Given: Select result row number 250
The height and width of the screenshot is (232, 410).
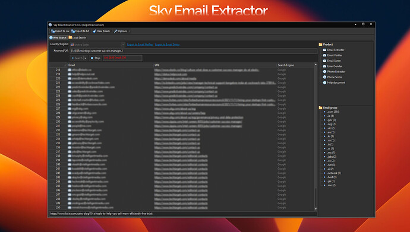Looking at the screenshot, I should (181, 208).
